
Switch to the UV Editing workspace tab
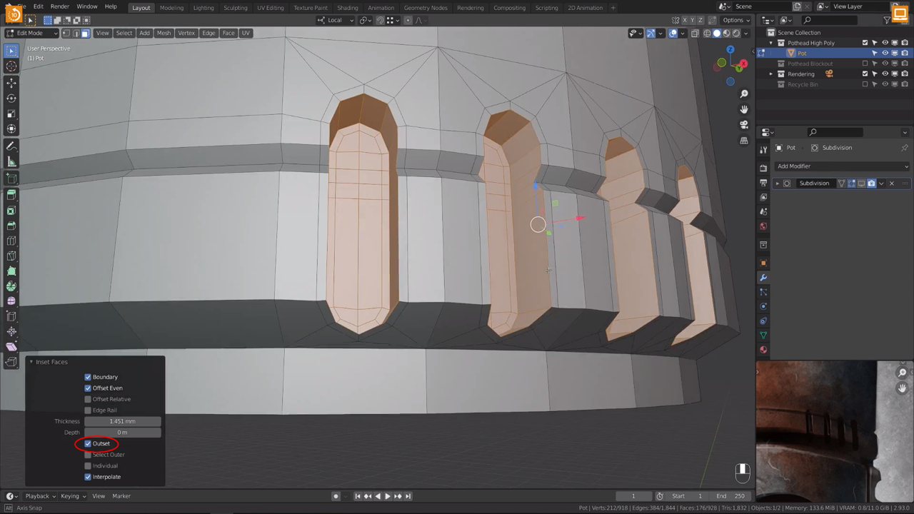point(271,8)
